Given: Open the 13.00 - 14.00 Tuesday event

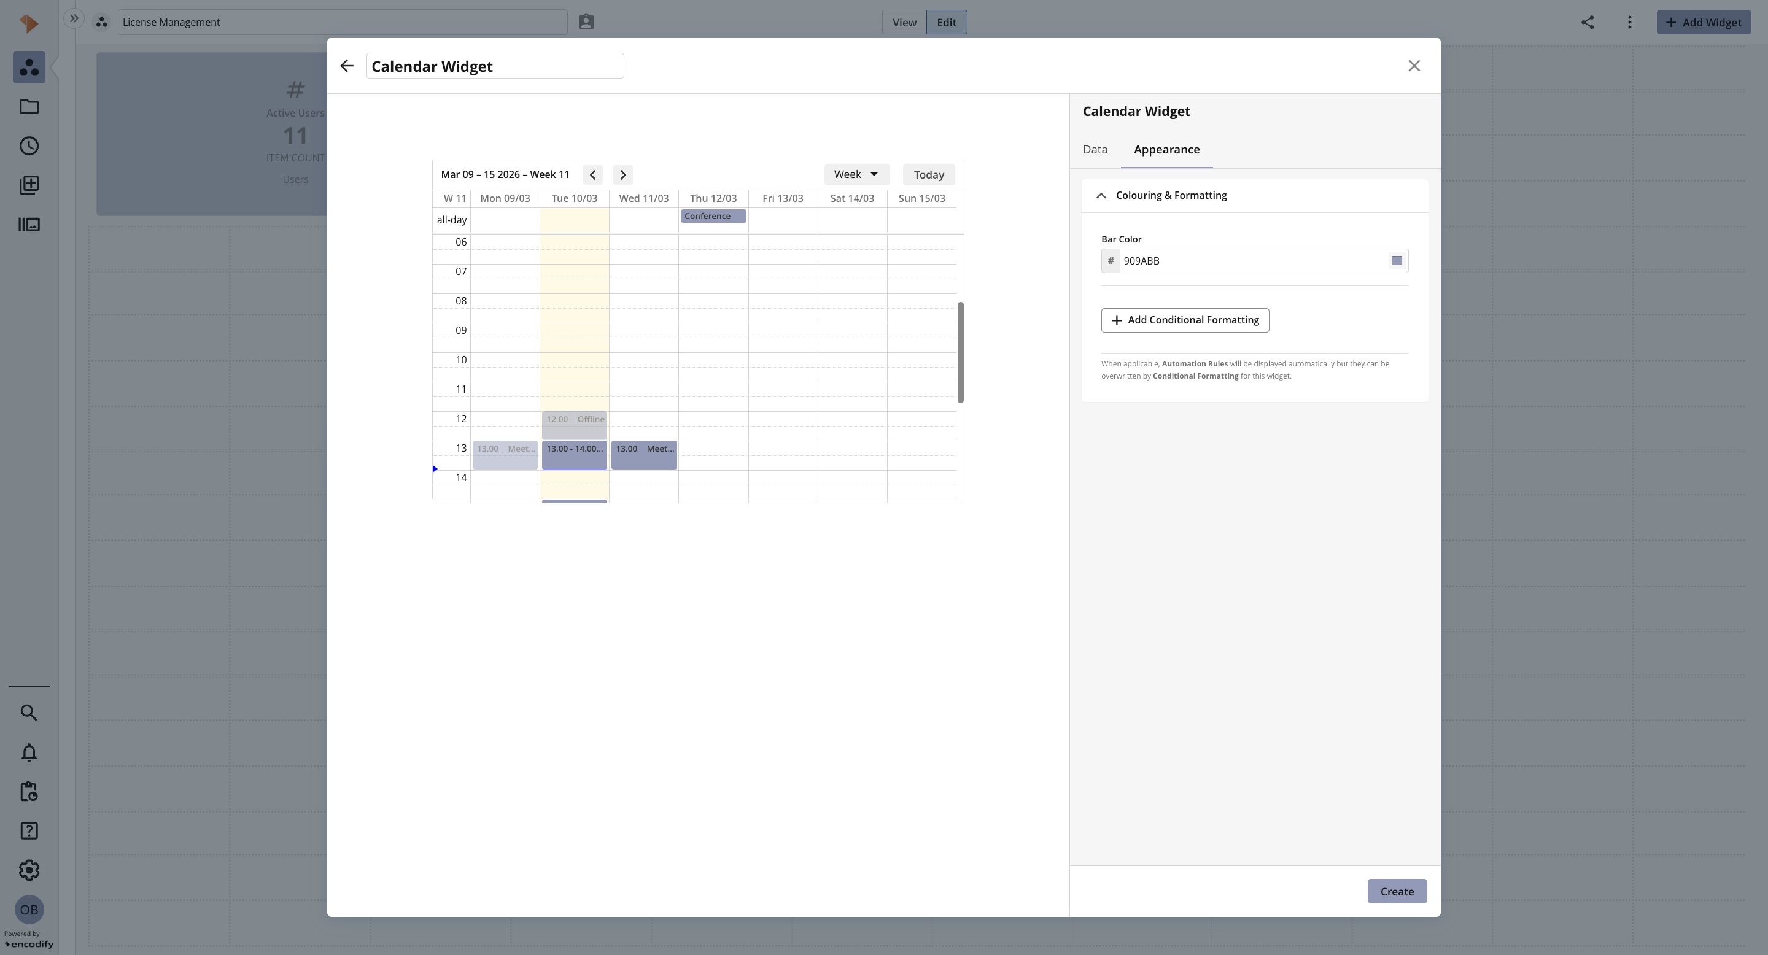Looking at the screenshot, I should [575, 455].
